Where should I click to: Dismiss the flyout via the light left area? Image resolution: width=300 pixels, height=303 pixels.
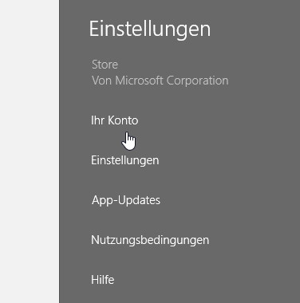point(30,151)
